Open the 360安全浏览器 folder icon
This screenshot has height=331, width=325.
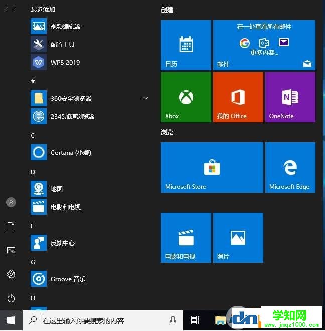pos(39,98)
